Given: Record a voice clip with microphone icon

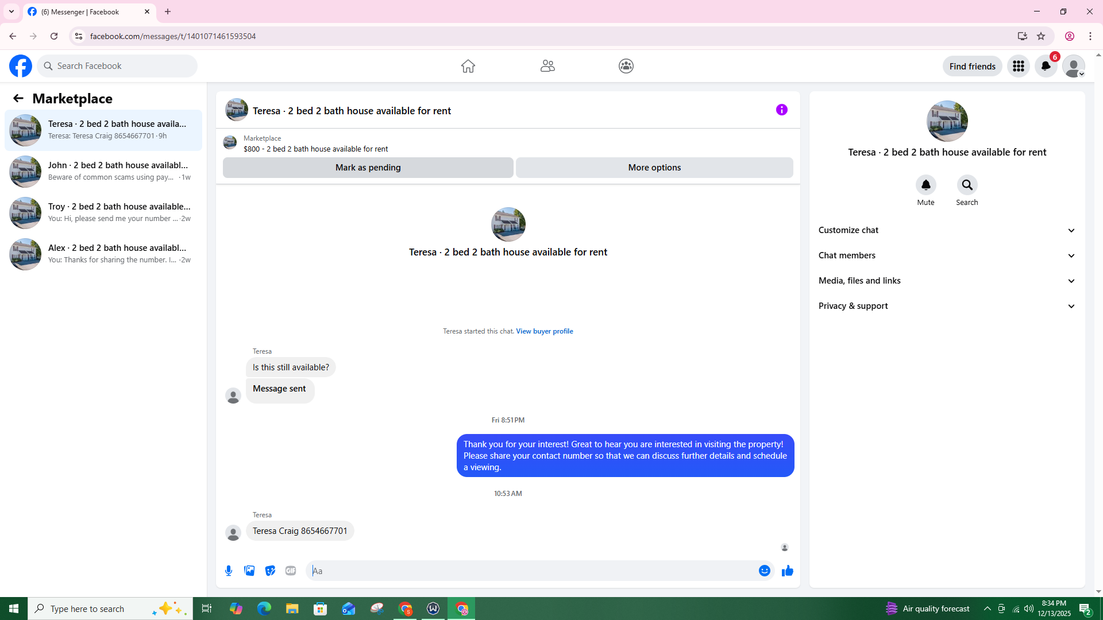Looking at the screenshot, I should point(229,571).
